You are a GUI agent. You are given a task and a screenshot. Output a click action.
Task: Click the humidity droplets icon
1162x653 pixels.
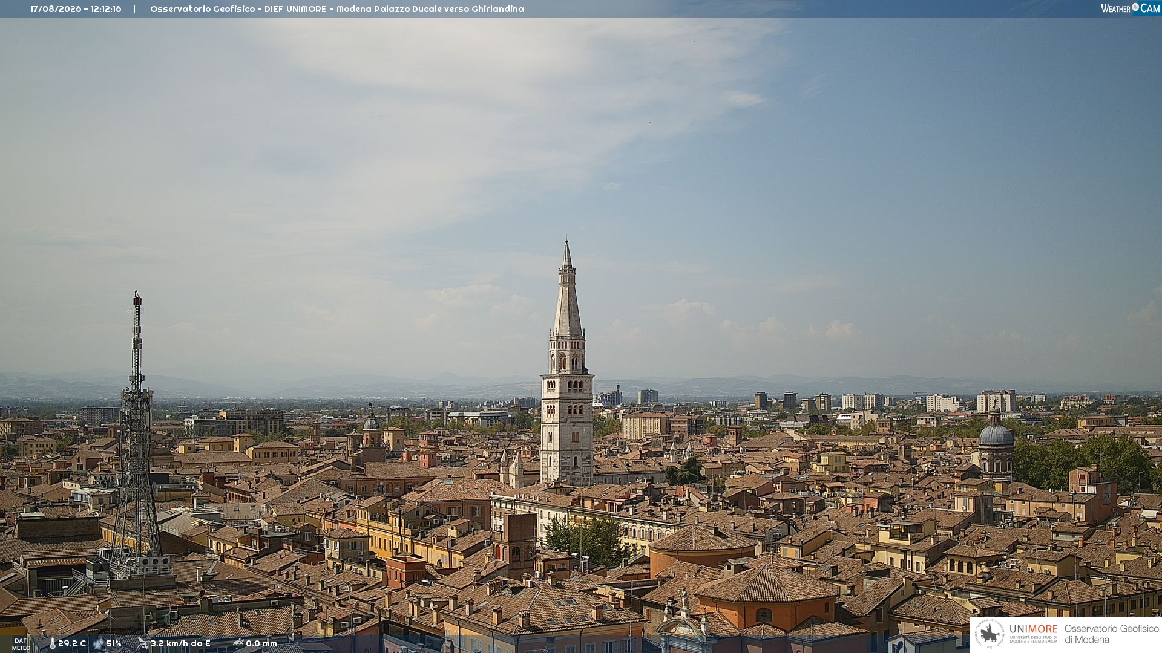99,644
